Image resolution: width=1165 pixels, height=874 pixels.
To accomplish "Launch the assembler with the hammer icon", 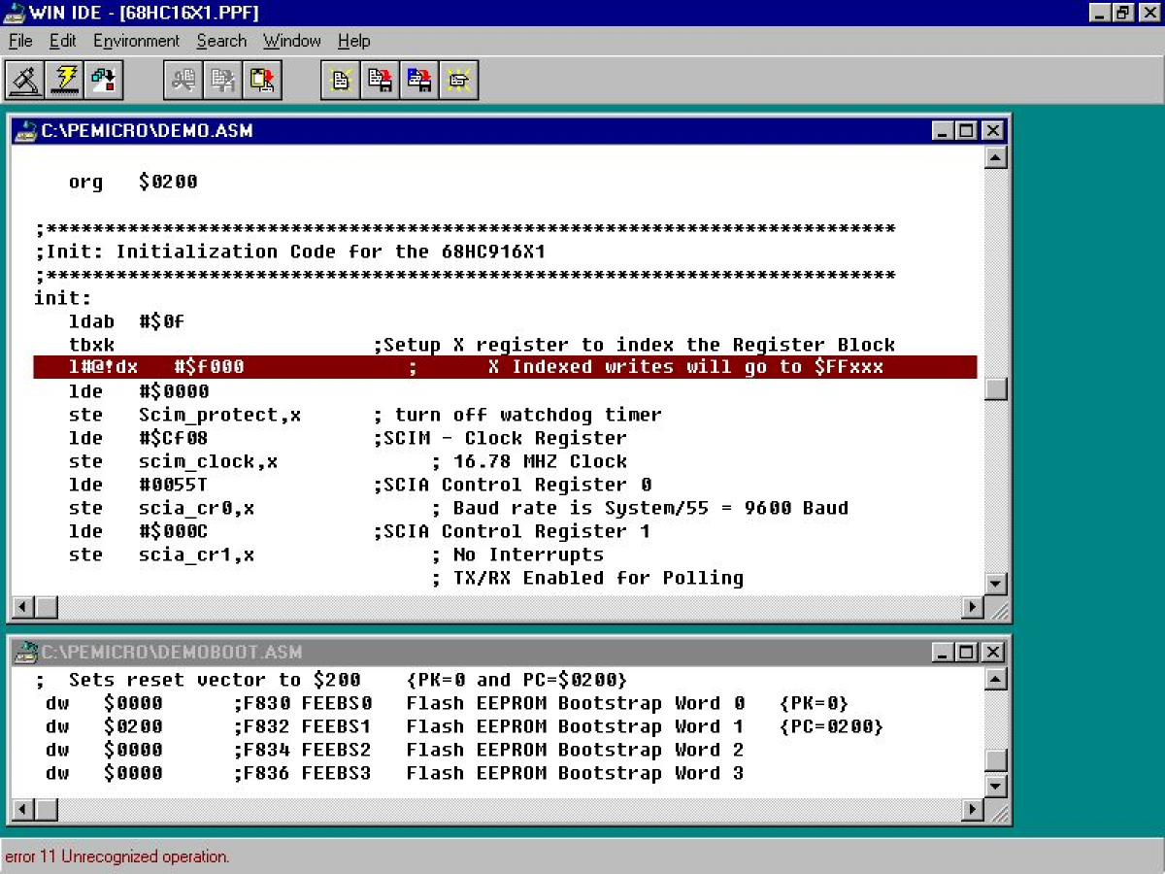I will [x=26, y=80].
